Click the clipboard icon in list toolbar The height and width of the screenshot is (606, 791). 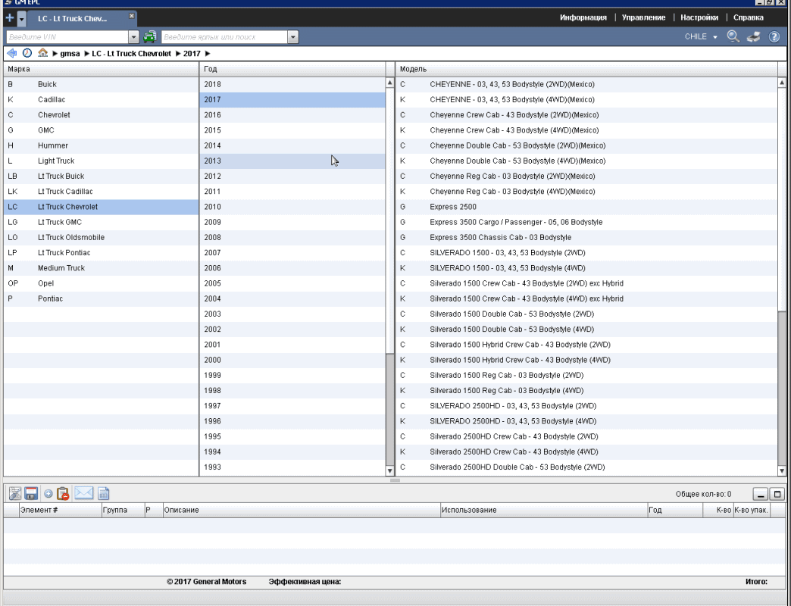click(x=64, y=493)
